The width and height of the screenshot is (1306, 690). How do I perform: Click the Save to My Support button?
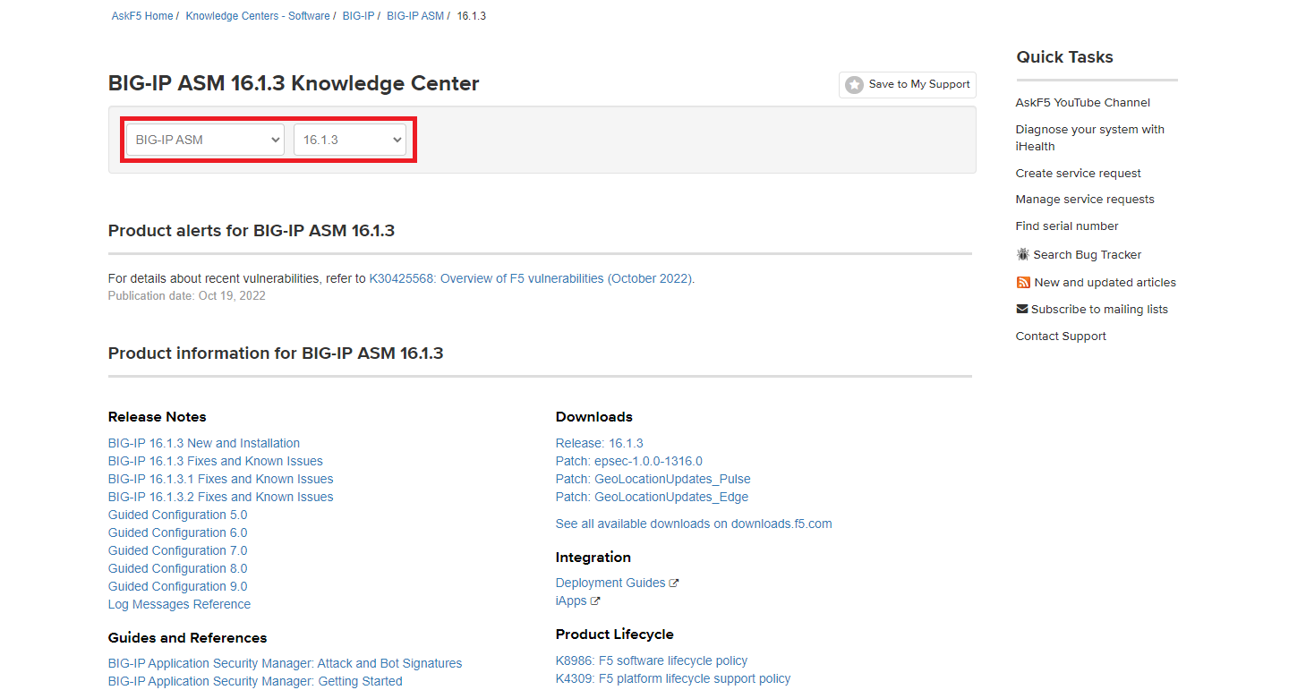tap(907, 84)
